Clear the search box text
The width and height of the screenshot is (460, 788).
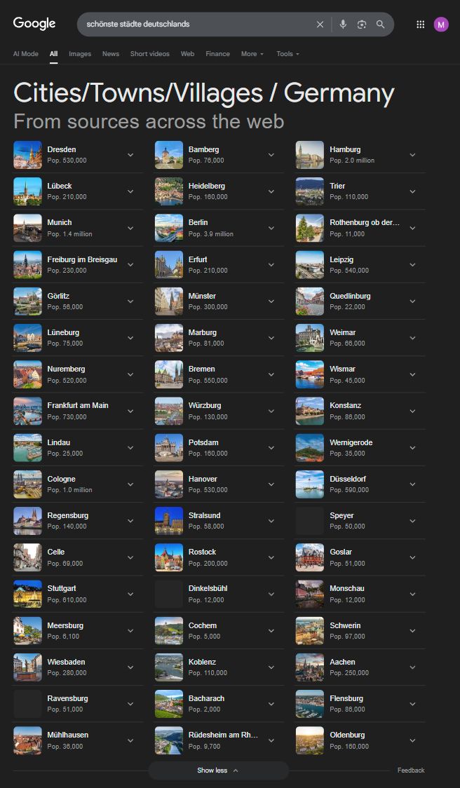point(320,25)
